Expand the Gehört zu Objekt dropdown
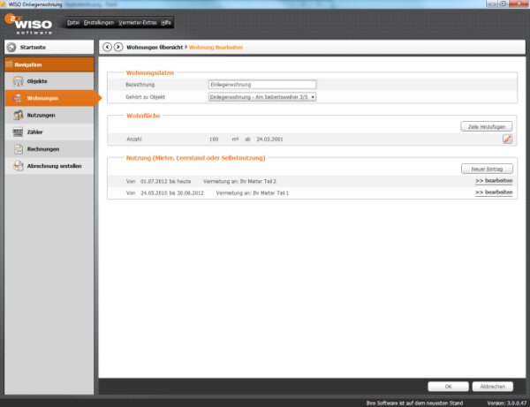The image size is (530, 407). click(x=312, y=96)
